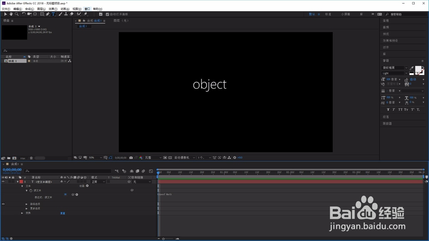Click the new composition icon in Project panel
429x241 pixels.
tap(14, 158)
